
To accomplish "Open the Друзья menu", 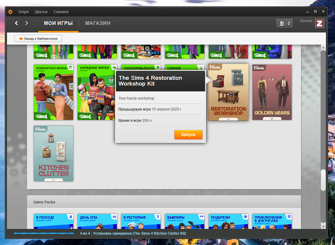I will point(41,12).
